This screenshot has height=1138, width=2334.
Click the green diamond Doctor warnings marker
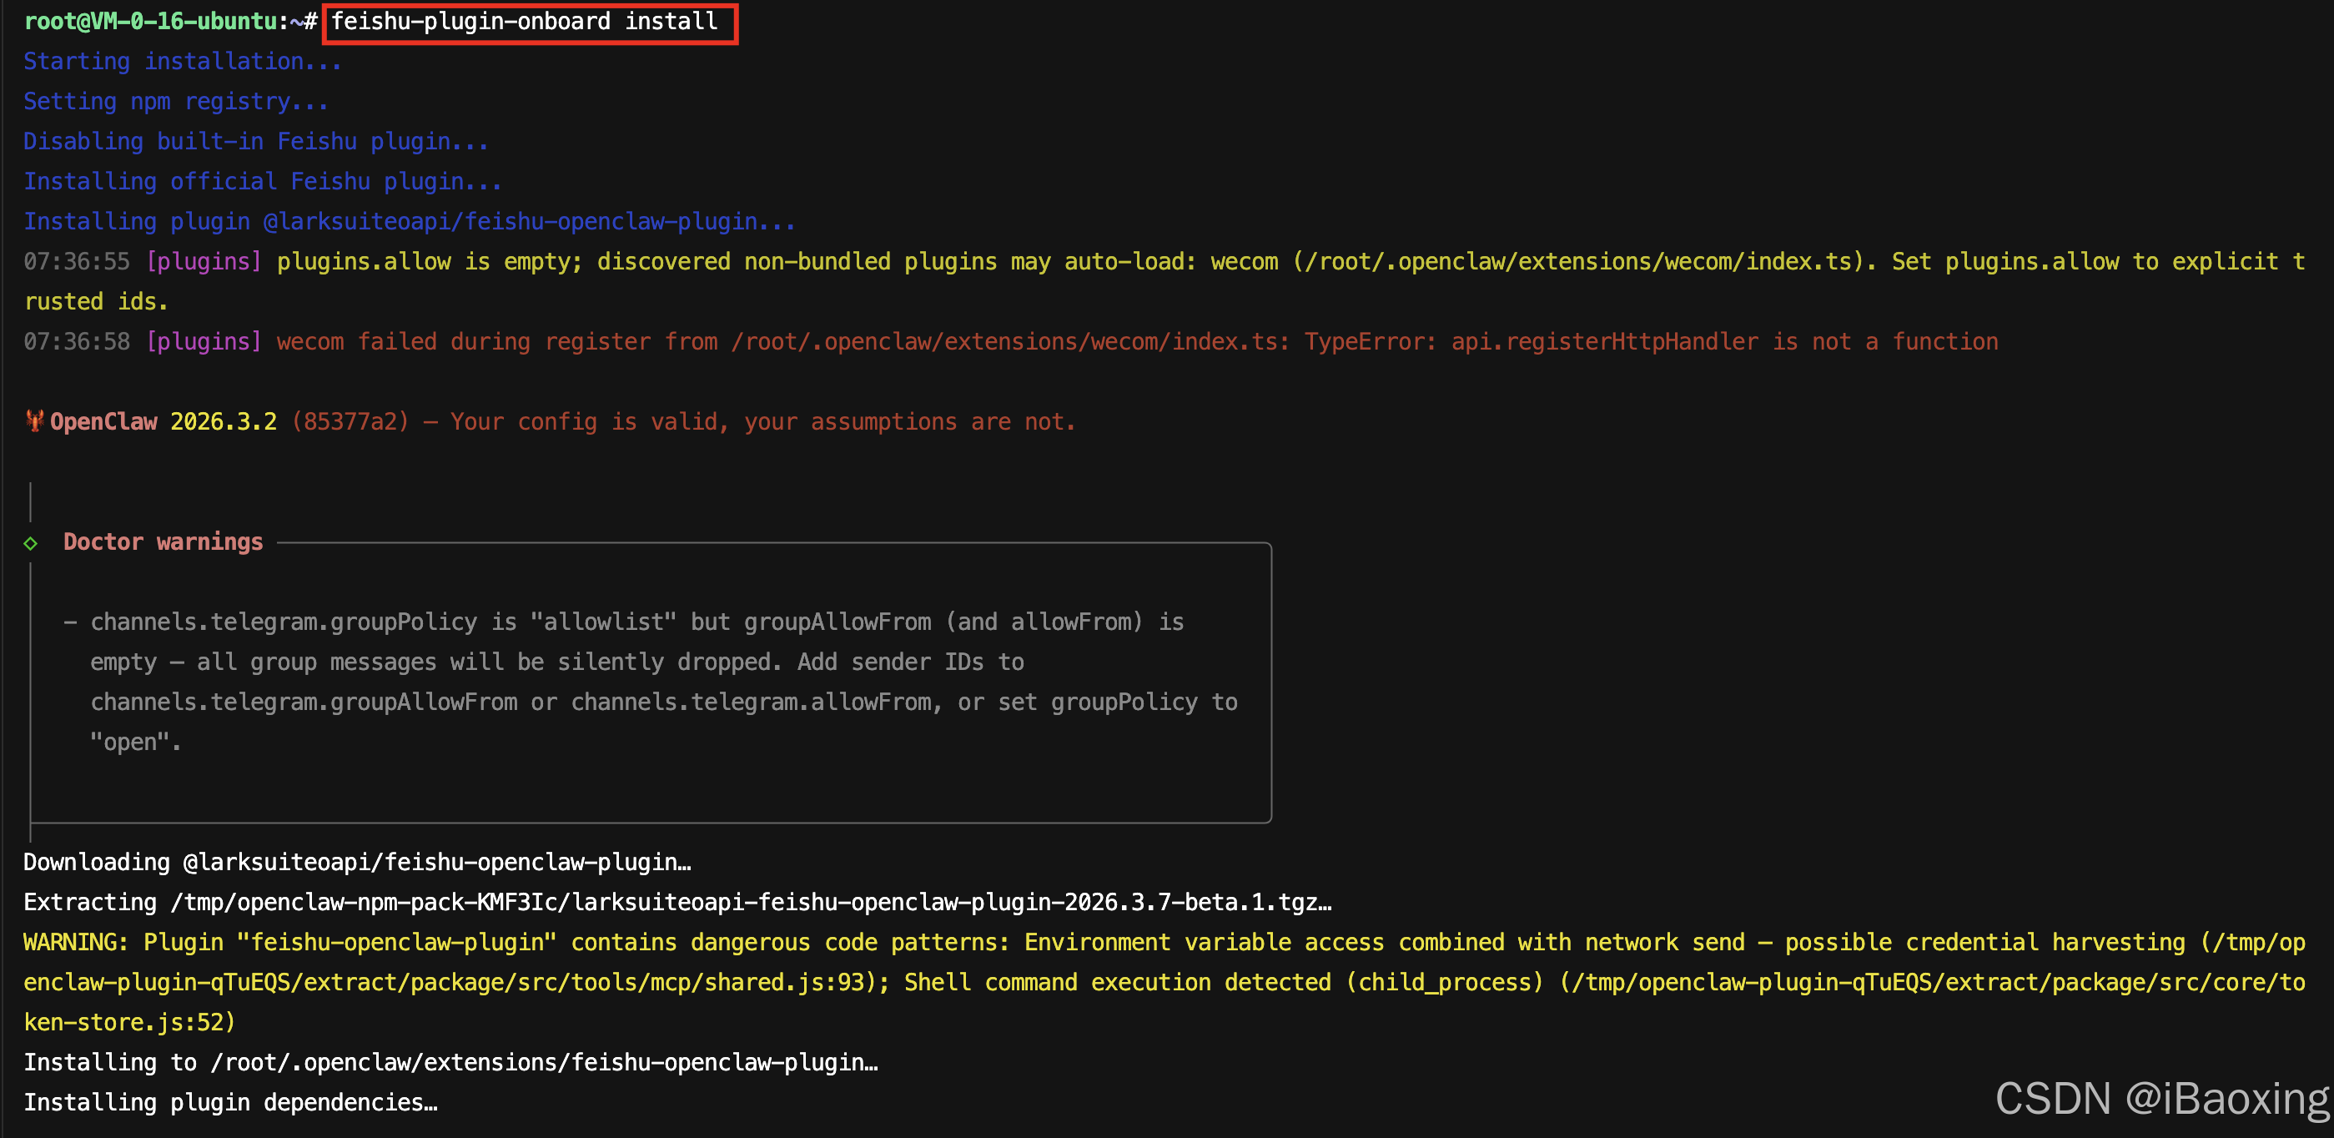click(31, 543)
